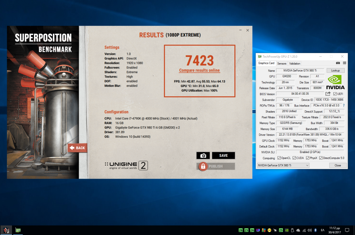Click GPU-Z title bar app icon
The height and width of the screenshot is (235, 355).
coord(259,57)
